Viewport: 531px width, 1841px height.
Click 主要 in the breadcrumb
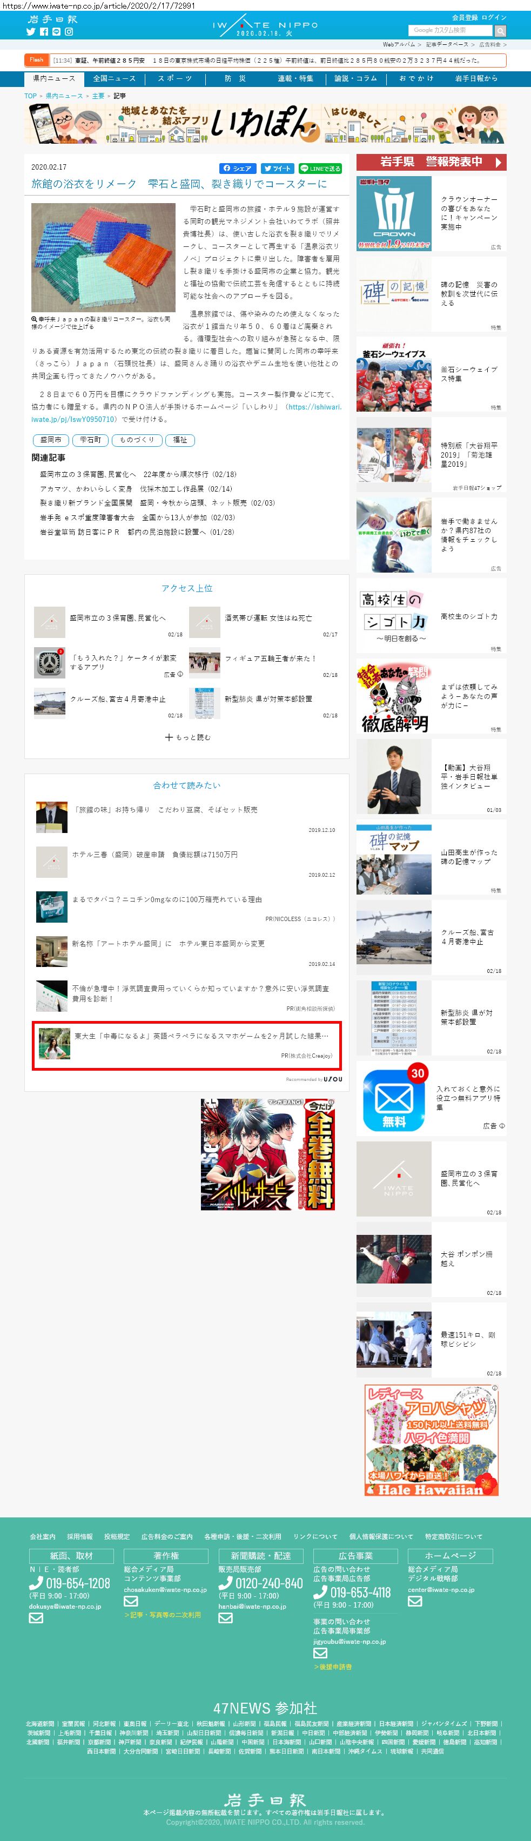point(98,96)
